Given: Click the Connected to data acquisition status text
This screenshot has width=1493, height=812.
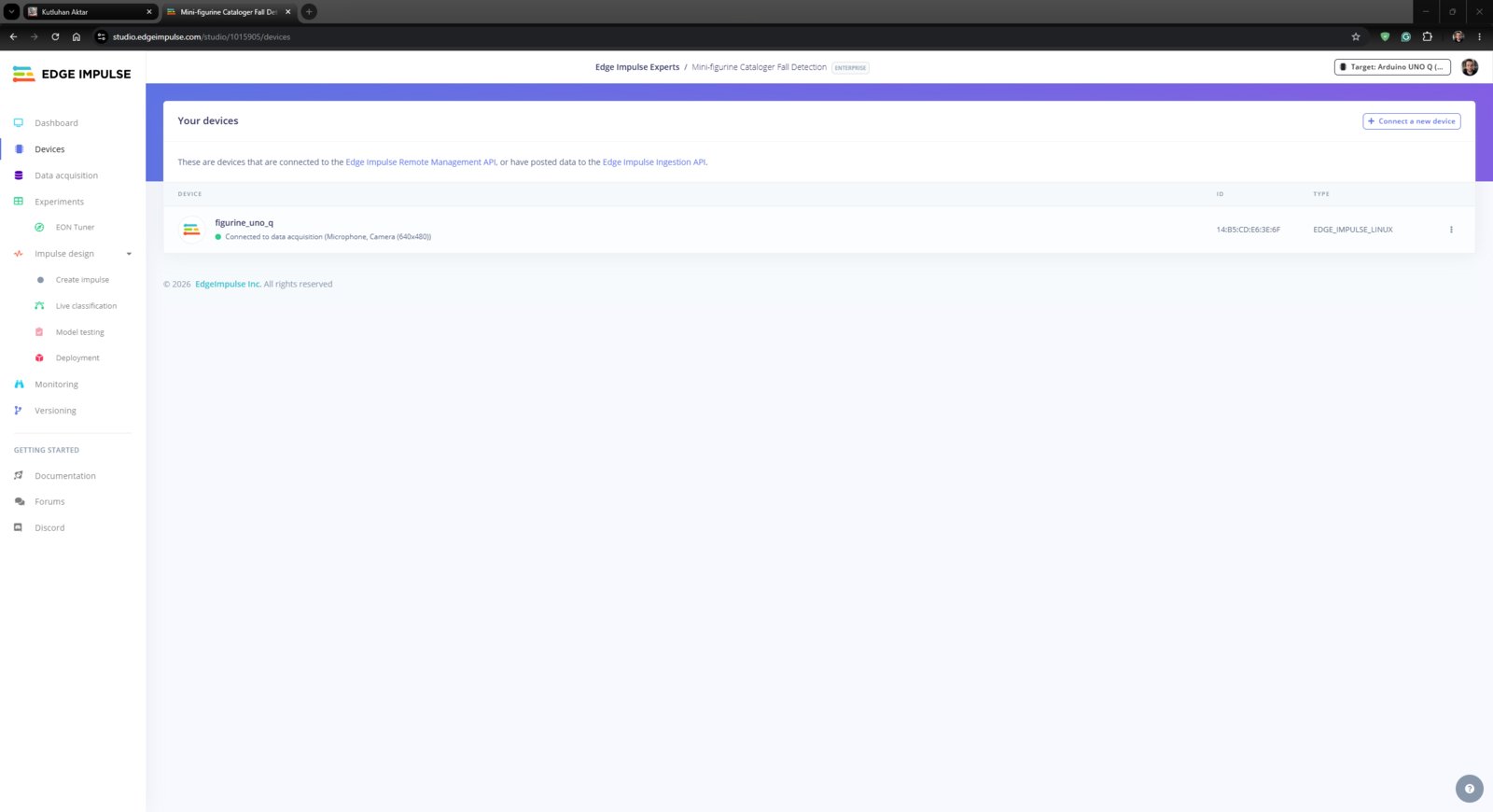Looking at the screenshot, I should 328,237.
